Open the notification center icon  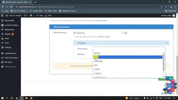(x=174, y=98)
